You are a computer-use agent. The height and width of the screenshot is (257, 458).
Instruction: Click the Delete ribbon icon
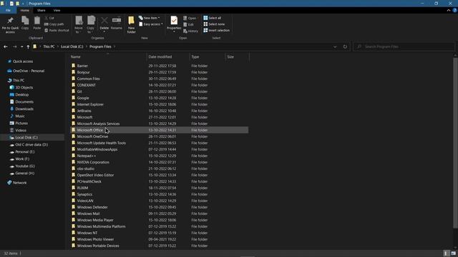(104, 21)
